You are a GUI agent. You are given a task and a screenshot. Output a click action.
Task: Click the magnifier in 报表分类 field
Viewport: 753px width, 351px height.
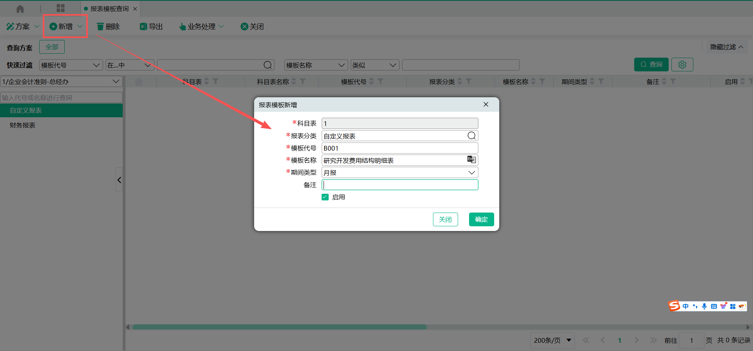coord(471,136)
